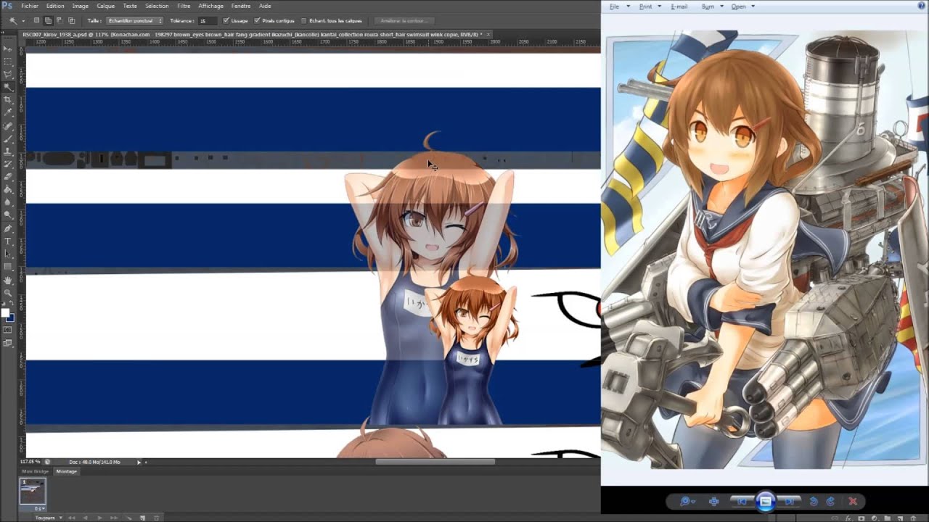
Task: Select the Eraser tool
Action: [8, 176]
